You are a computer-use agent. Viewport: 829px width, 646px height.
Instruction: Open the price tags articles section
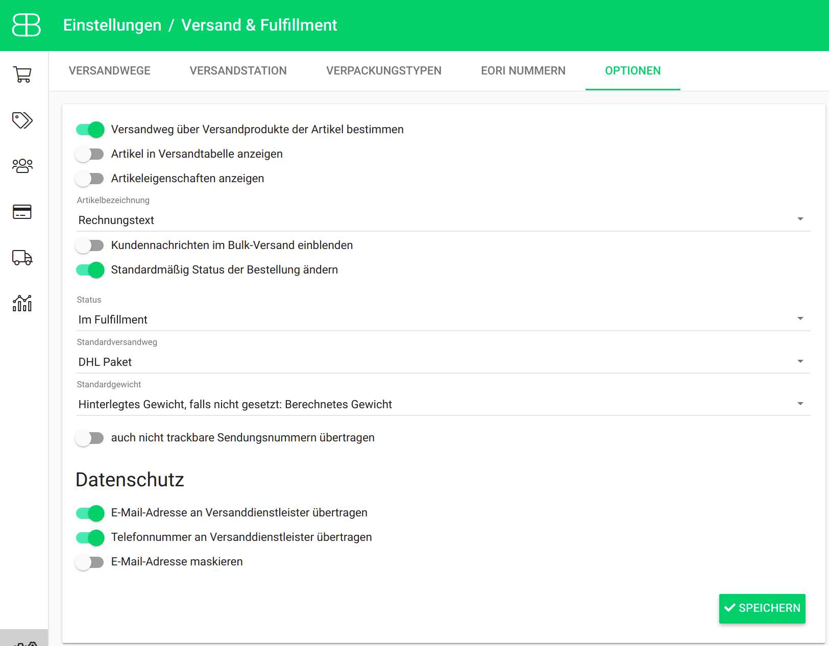pos(22,120)
